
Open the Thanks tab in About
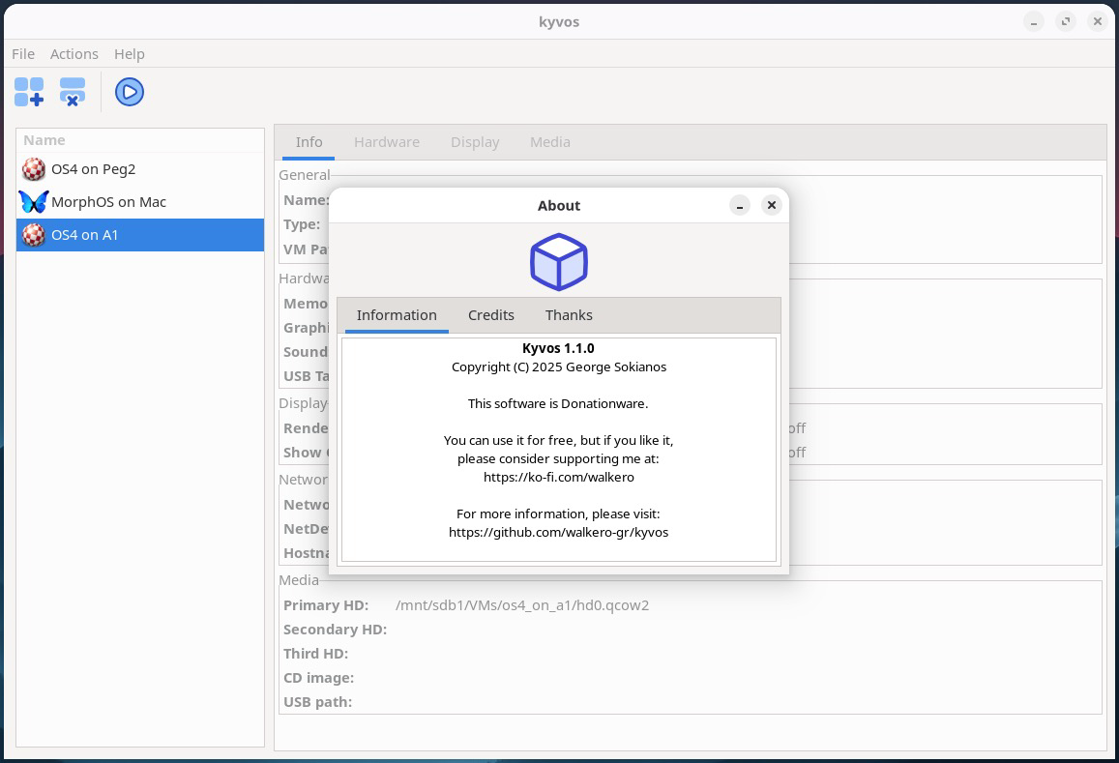[x=569, y=315]
